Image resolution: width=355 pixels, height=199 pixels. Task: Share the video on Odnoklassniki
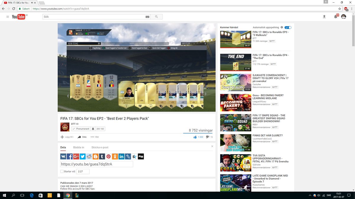point(115,157)
